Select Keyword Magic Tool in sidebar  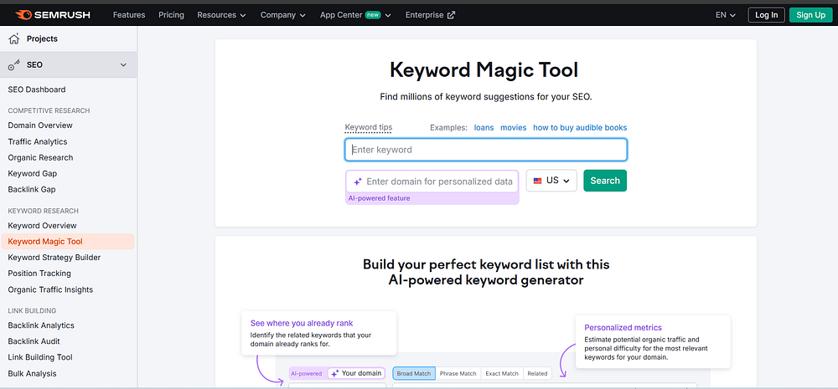pyautogui.click(x=68, y=242)
